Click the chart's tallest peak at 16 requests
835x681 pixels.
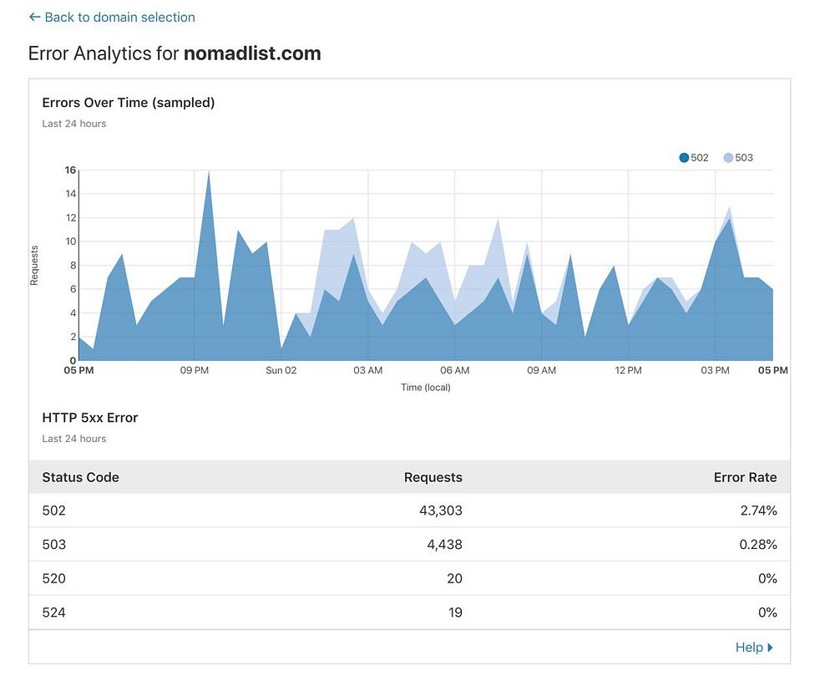209,172
